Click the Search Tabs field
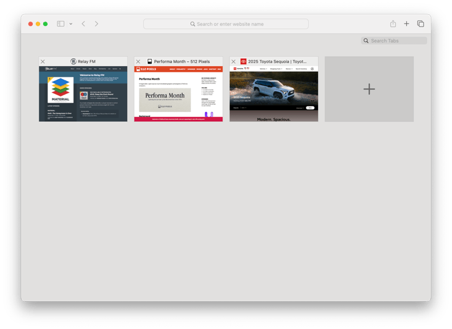The height and width of the screenshot is (329, 452). pos(394,41)
